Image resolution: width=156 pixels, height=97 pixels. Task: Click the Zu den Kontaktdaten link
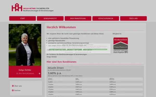(x=25, y=73)
